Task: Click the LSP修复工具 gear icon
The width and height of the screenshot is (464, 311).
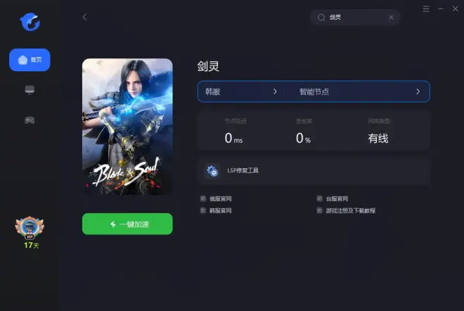Action: point(212,171)
